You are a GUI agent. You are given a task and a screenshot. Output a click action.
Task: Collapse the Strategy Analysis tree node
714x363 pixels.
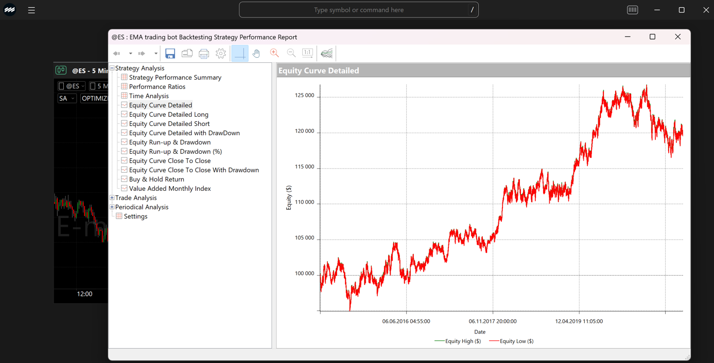click(112, 68)
